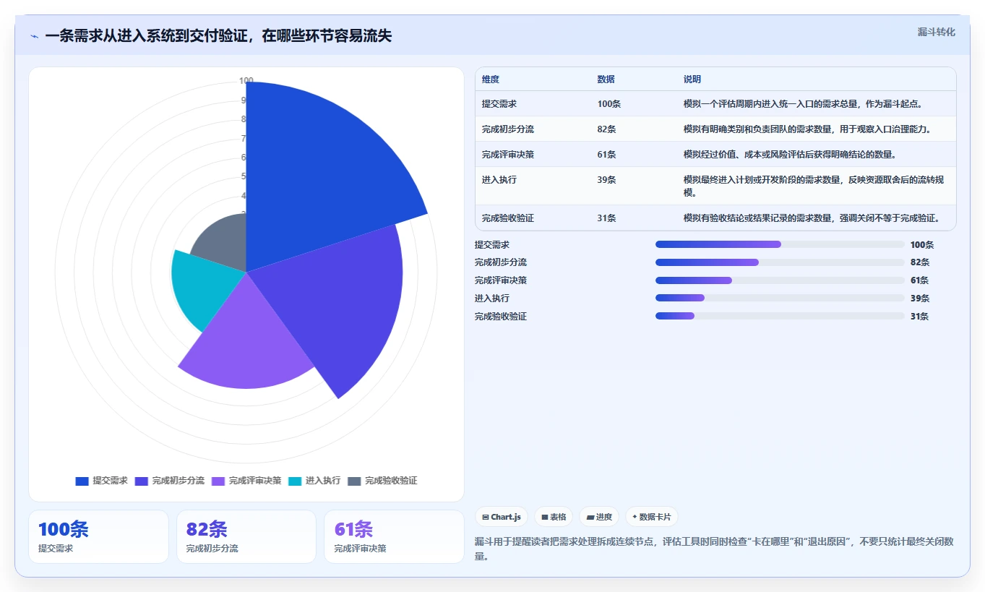Screen dimensions: 985x592
Task: Click the 漏斗转化 label at top right
Action: point(937,33)
